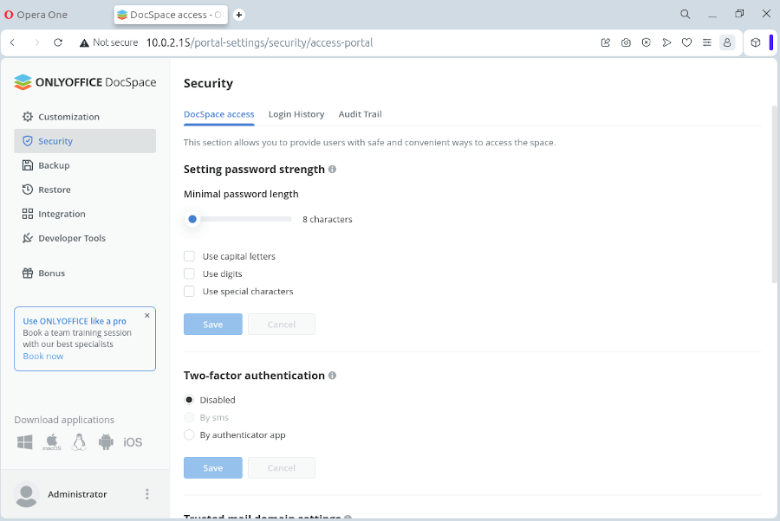Open Developer Tools settings section
Image resolution: width=780 pixels, height=521 pixels.
point(72,238)
